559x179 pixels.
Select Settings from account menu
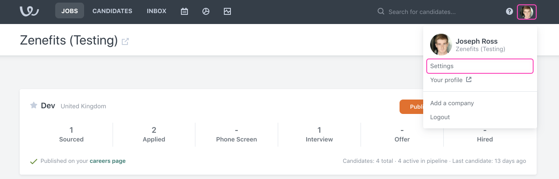point(479,66)
